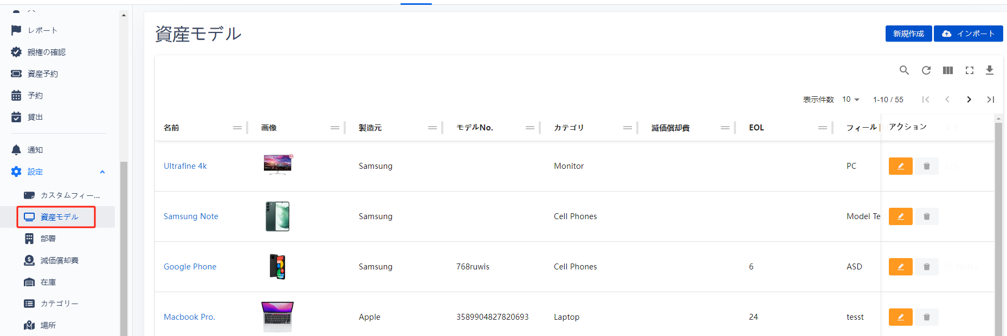The width and height of the screenshot is (1007, 336).
Task: Edit the Google Phone row
Action: coord(900,267)
